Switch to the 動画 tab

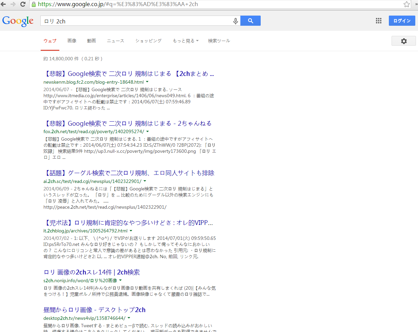[x=92, y=41]
